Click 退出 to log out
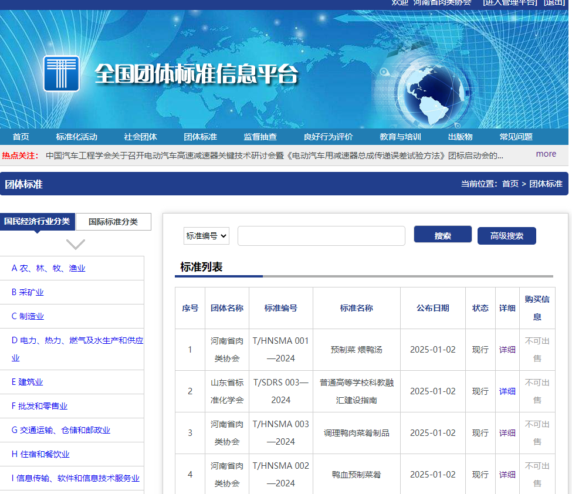Image resolution: width=572 pixels, height=494 pixels. [554, 2]
